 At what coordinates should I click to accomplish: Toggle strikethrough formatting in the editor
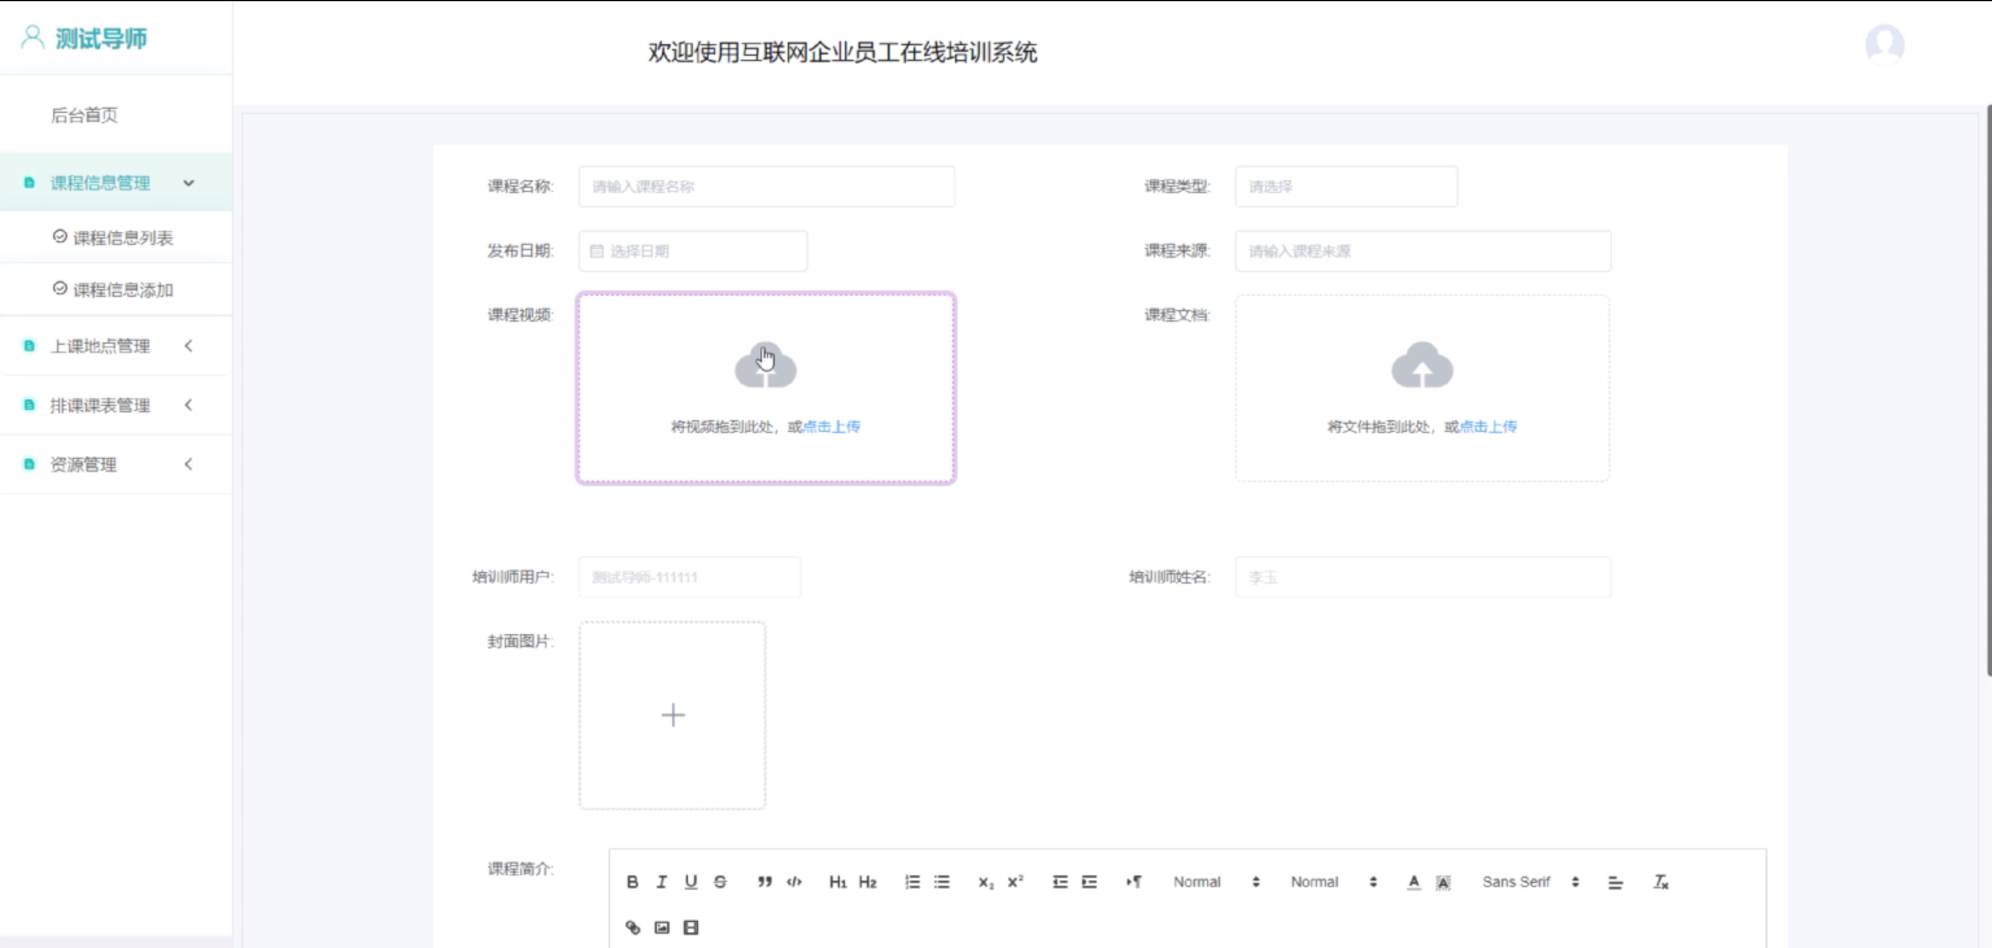[720, 882]
